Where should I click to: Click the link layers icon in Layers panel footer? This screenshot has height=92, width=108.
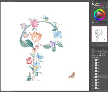click(95, 91)
